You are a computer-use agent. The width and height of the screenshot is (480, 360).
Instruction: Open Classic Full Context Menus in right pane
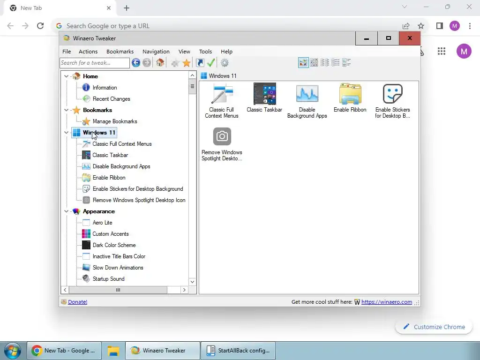pyautogui.click(x=222, y=101)
